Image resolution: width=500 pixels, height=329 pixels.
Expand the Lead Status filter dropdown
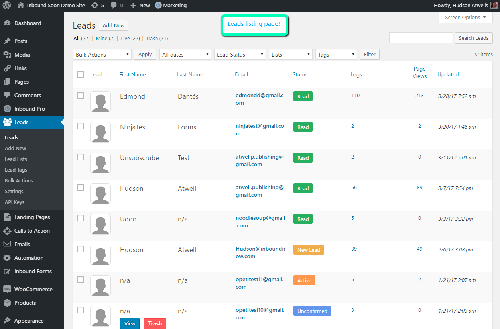[240, 55]
